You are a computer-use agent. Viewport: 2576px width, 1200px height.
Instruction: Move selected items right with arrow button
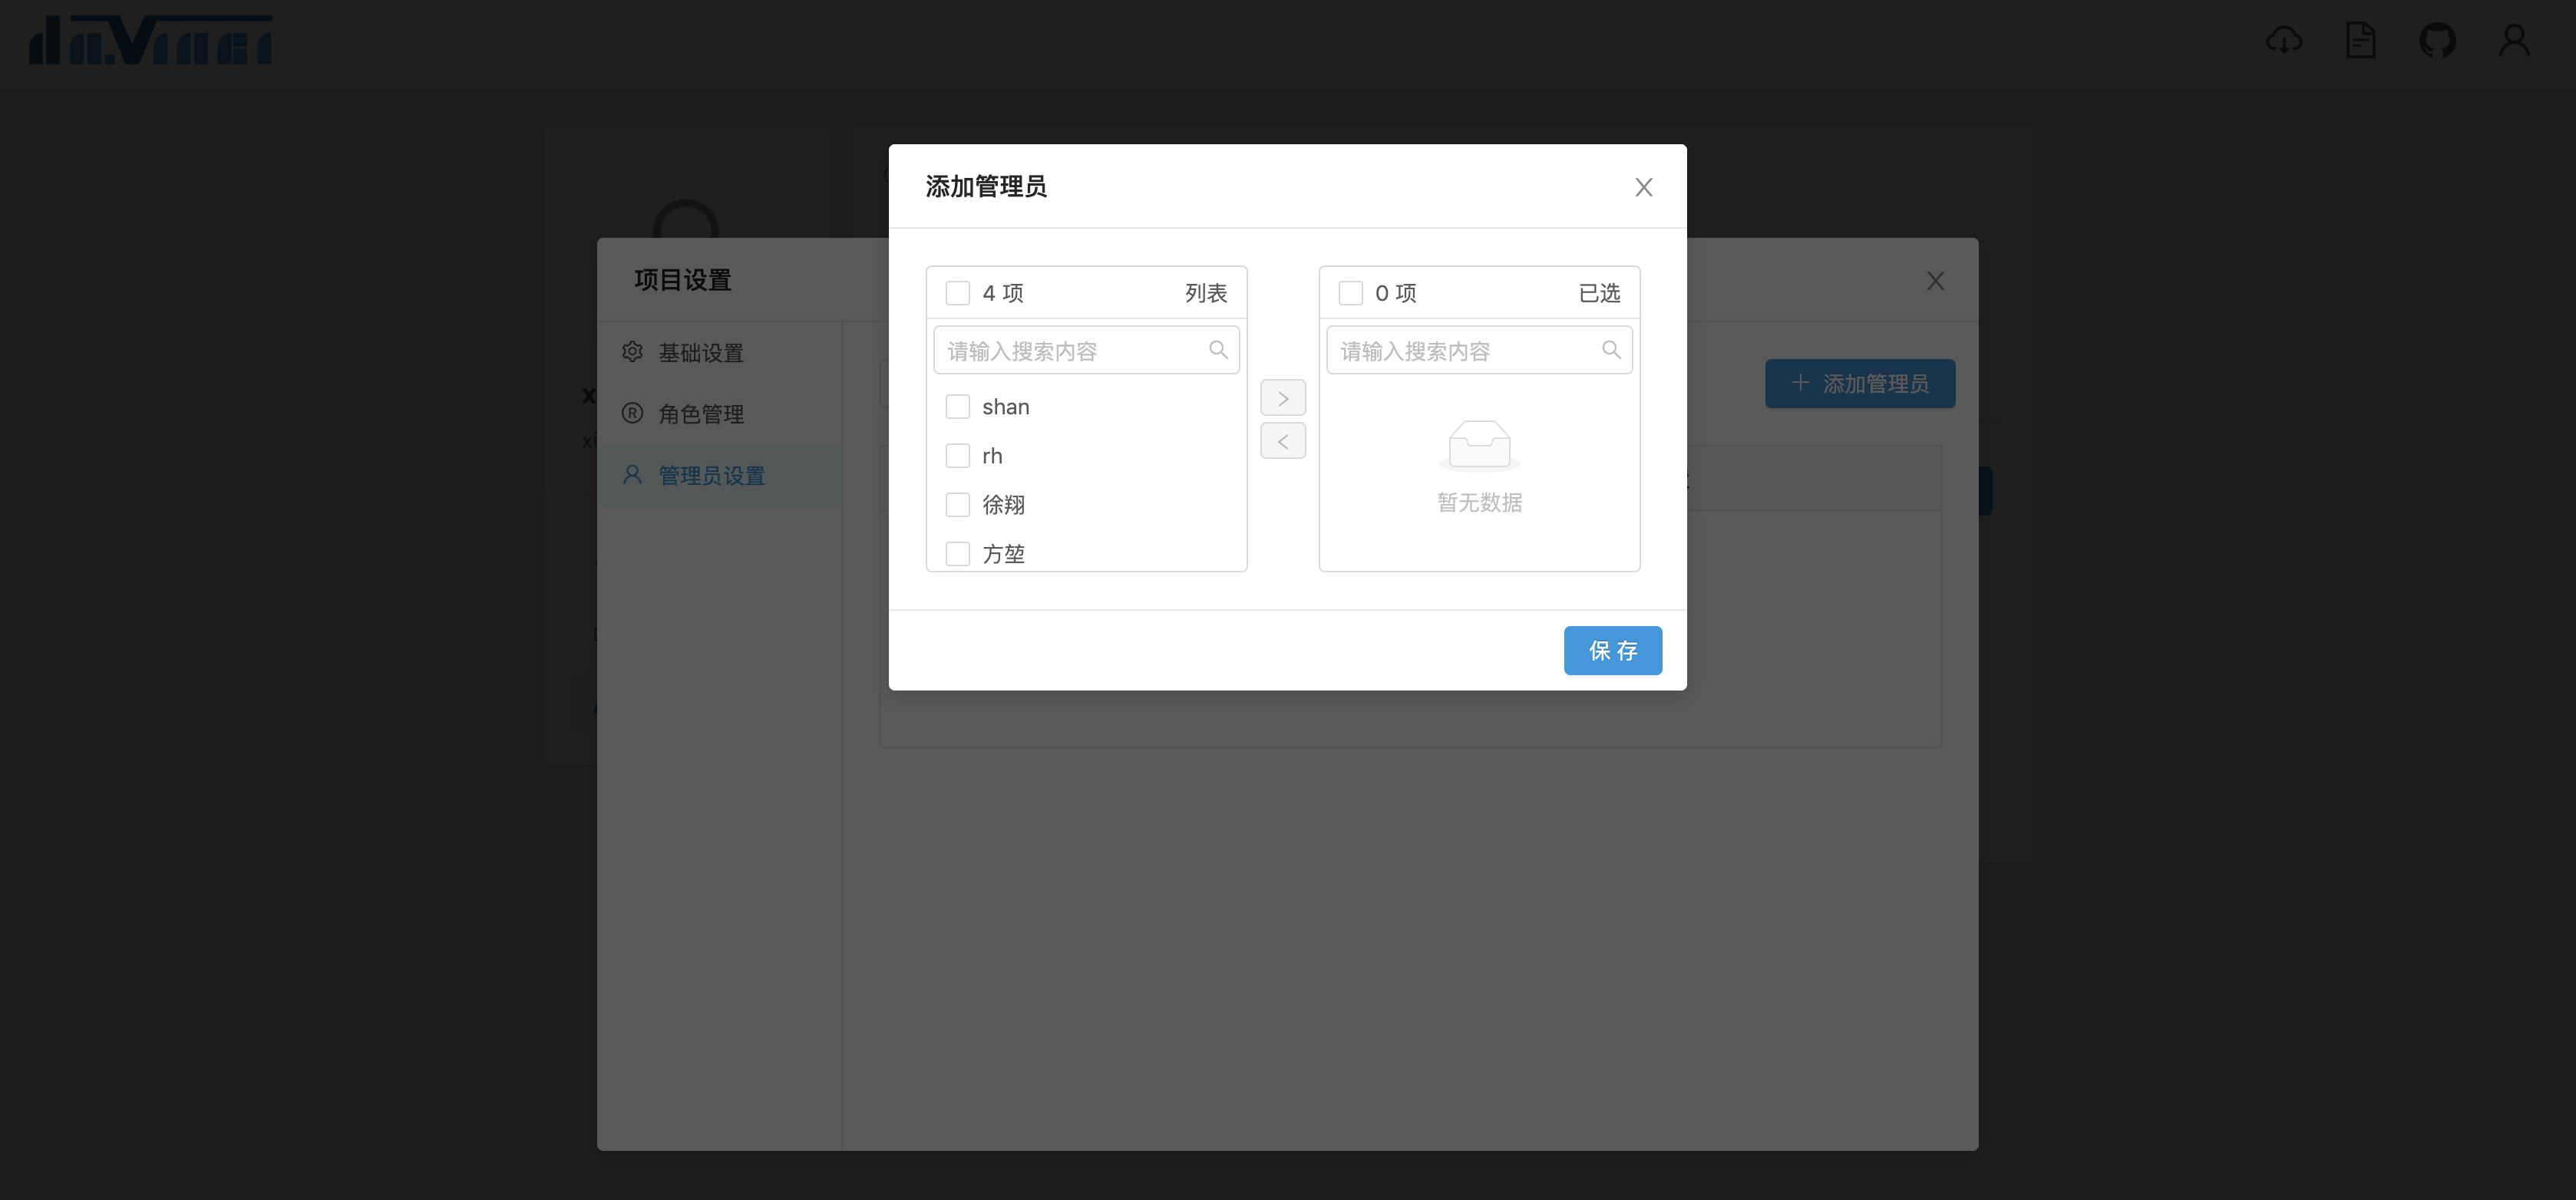tap(1282, 398)
